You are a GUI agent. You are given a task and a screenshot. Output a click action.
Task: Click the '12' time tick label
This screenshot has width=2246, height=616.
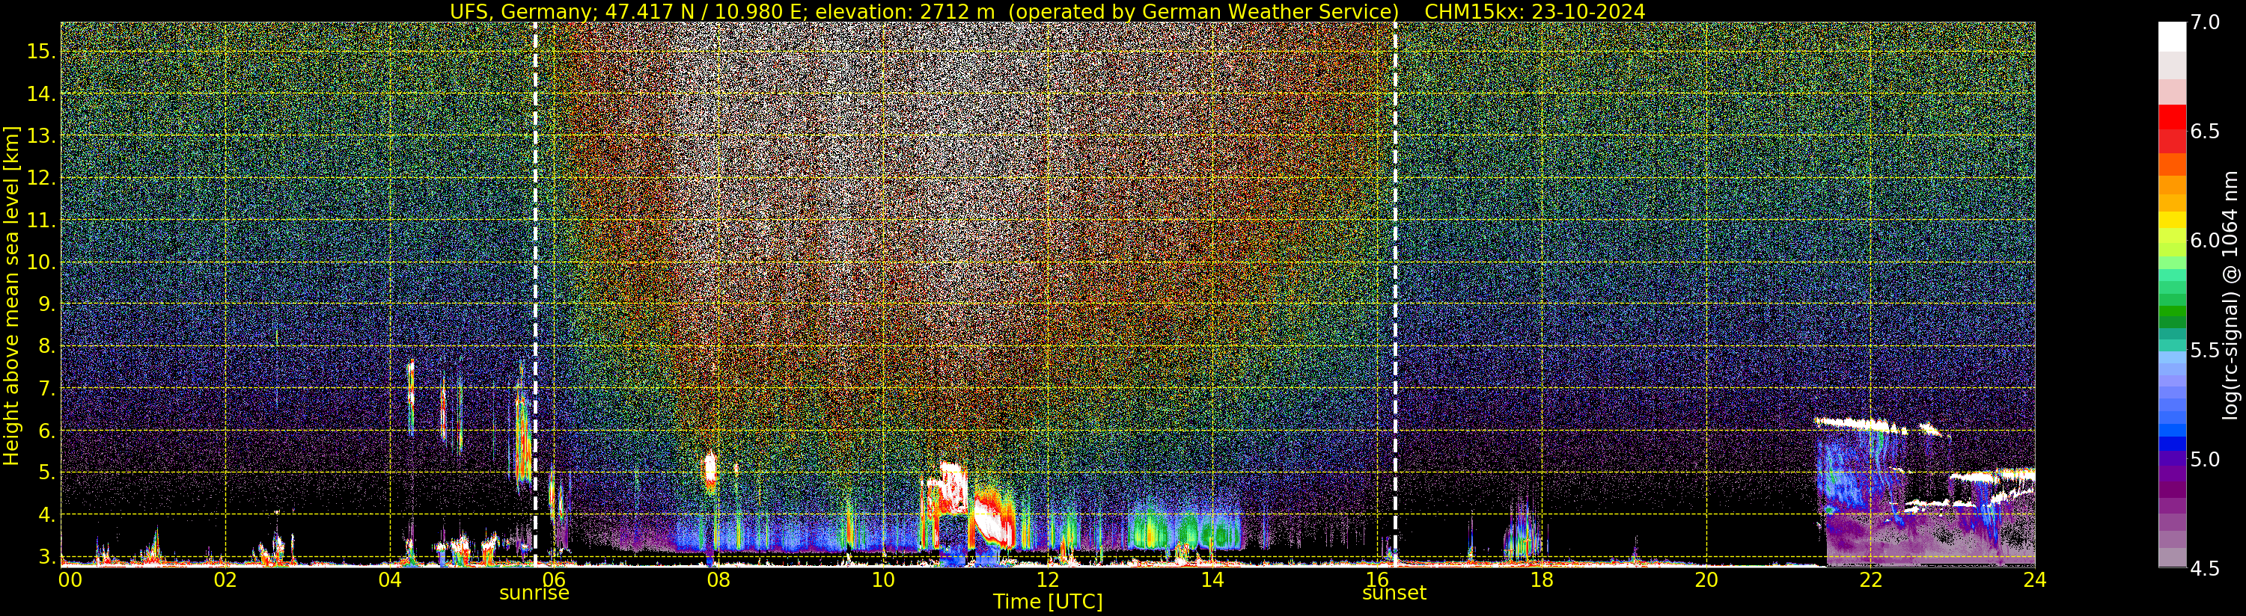(x=1048, y=579)
